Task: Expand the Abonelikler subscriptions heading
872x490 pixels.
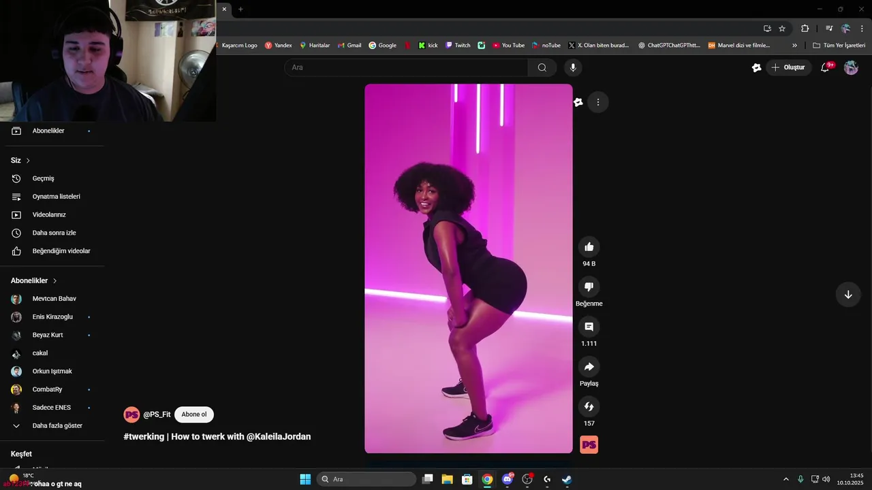Action: click(34, 280)
